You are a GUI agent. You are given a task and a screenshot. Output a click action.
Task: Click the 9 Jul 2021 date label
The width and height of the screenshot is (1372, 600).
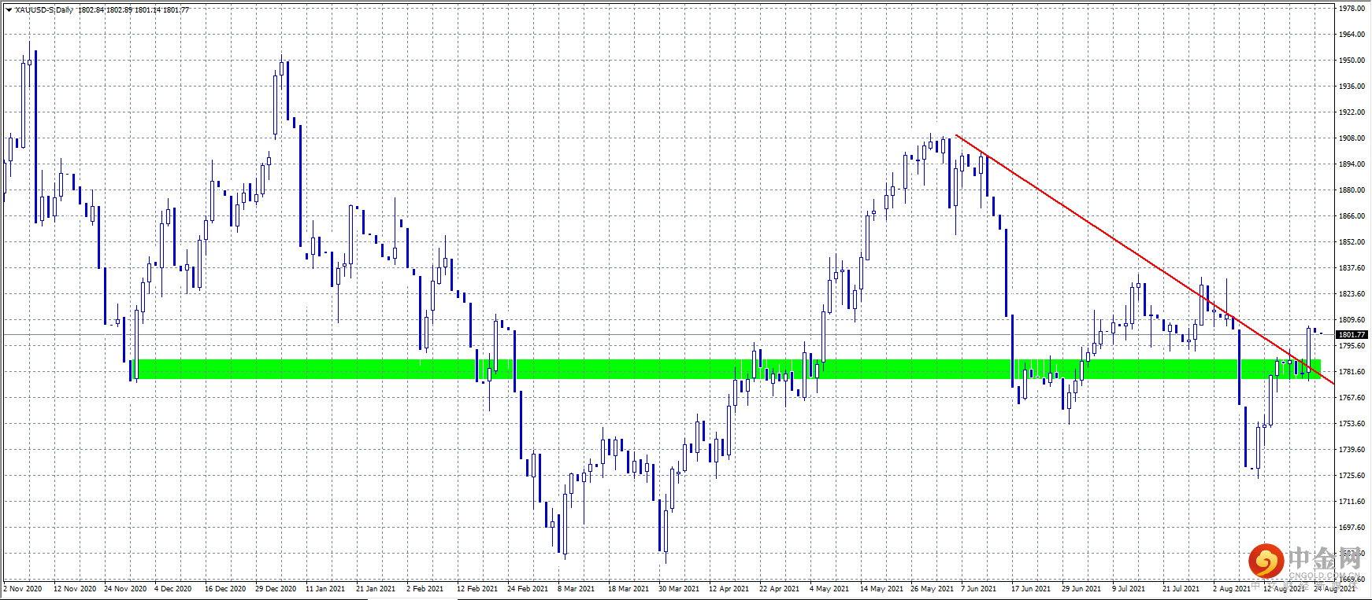tap(1129, 589)
